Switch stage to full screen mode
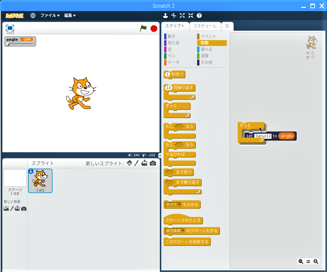 pyautogui.click(x=10, y=28)
